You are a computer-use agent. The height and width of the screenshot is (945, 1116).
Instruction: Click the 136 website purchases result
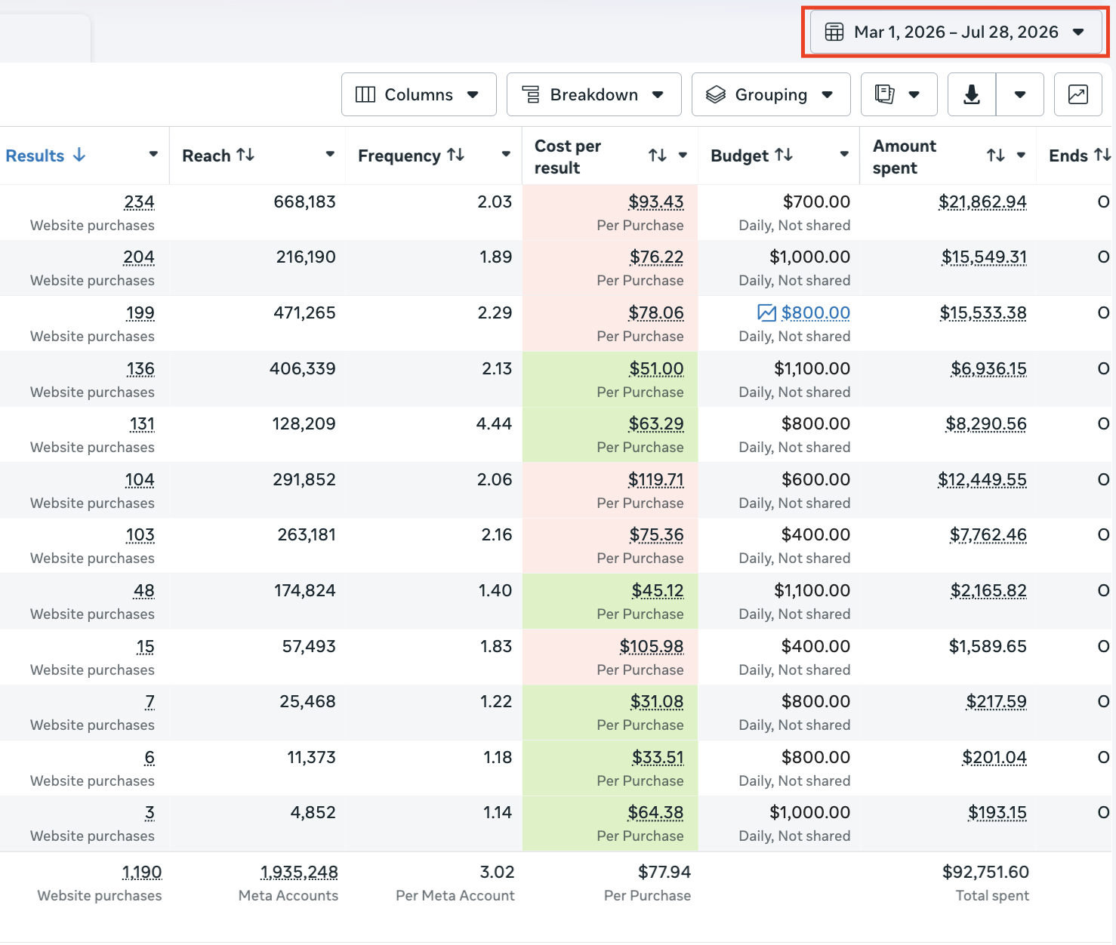[140, 369]
